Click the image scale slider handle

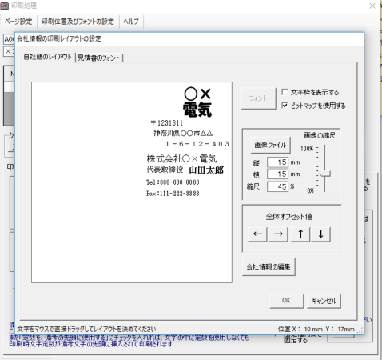pyautogui.click(x=324, y=174)
